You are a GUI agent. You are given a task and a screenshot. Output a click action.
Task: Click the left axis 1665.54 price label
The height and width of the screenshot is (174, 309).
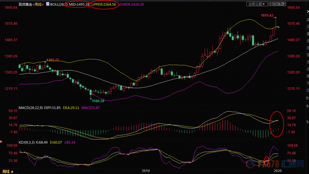pyautogui.click(x=11, y=7)
